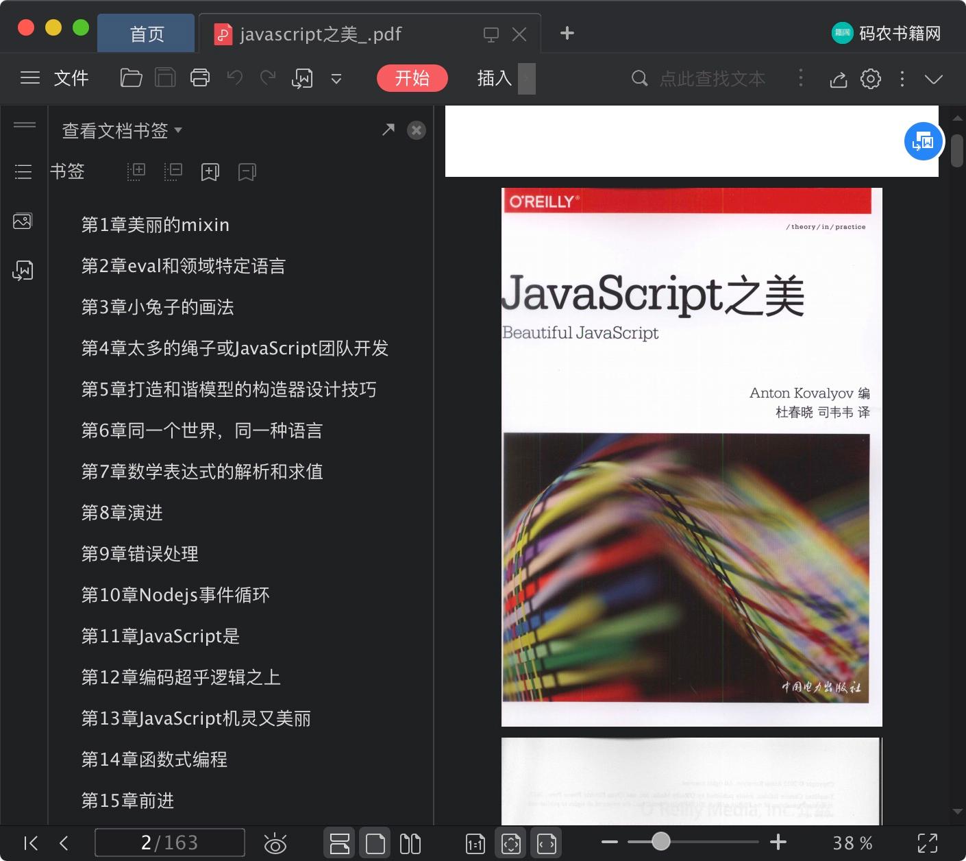The width and height of the screenshot is (966, 861).
Task: Open bookmark 第4章太多的绳子或JavaScript团队开发
Action: (235, 348)
